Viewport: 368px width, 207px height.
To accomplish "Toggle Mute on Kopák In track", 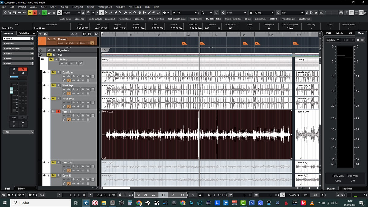I will (x=53, y=72).
